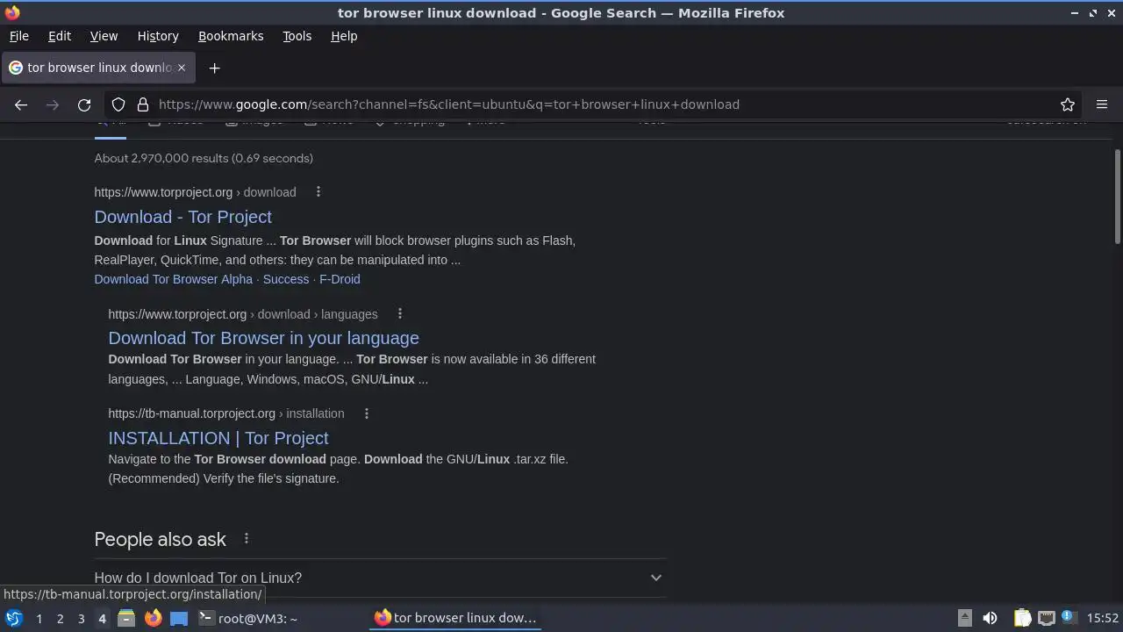Bookmark this page with the star icon
The image size is (1123, 632).
1068,104
